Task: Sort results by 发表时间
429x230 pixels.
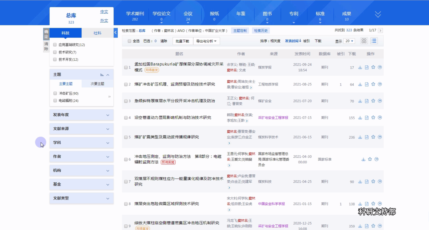Action: click(293, 41)
